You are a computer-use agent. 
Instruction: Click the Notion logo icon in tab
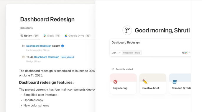[22, 36]
